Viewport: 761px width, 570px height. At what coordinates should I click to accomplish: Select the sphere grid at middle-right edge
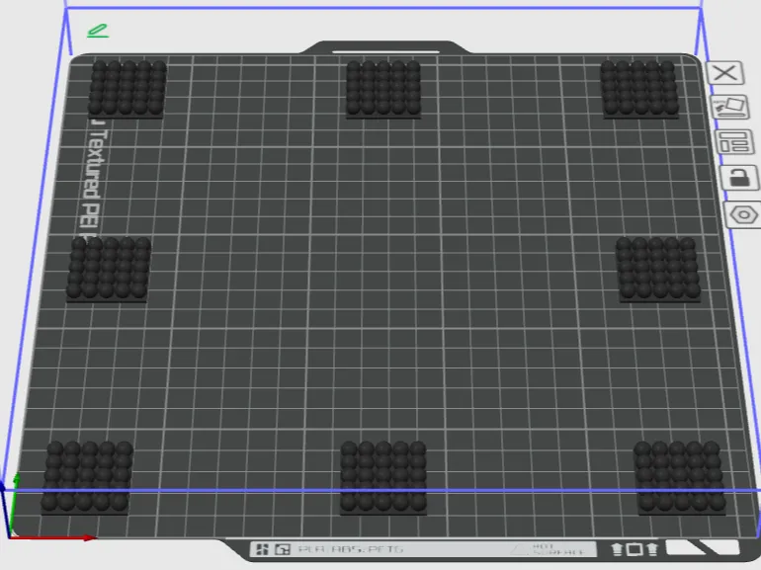[658, 269]
